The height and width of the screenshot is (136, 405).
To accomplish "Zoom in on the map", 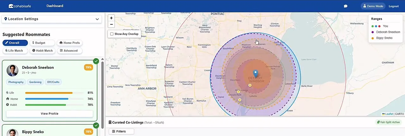I will [111, 18].
